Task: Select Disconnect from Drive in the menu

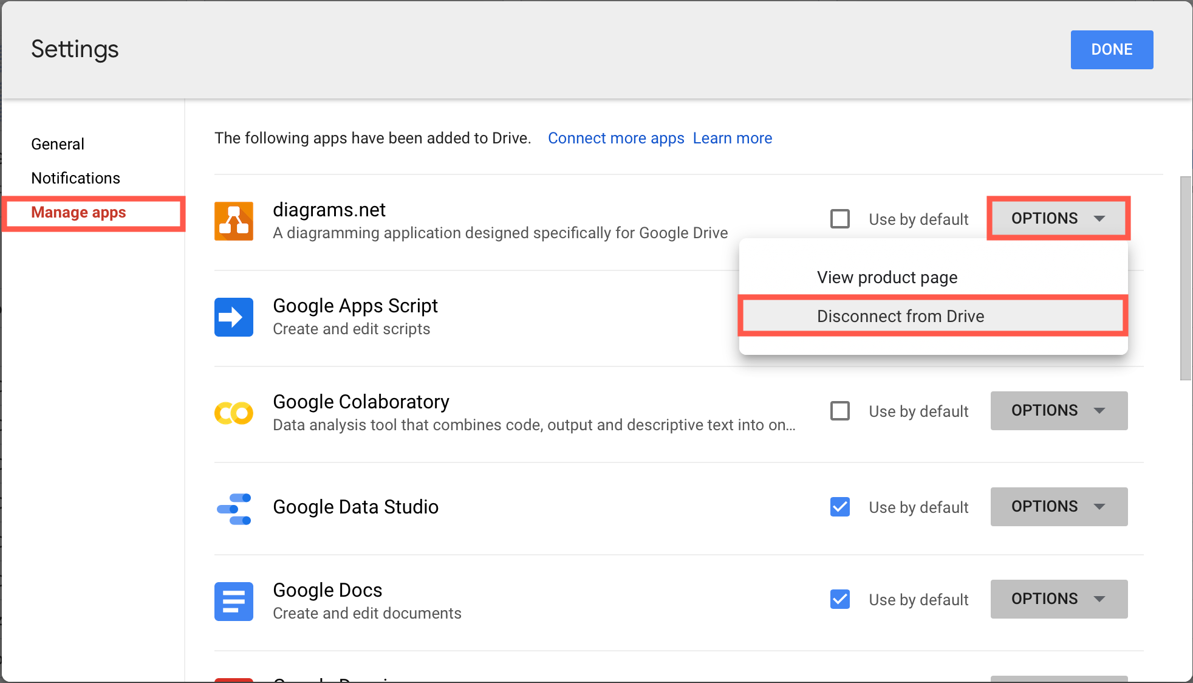Action: (x=900, y=316)
